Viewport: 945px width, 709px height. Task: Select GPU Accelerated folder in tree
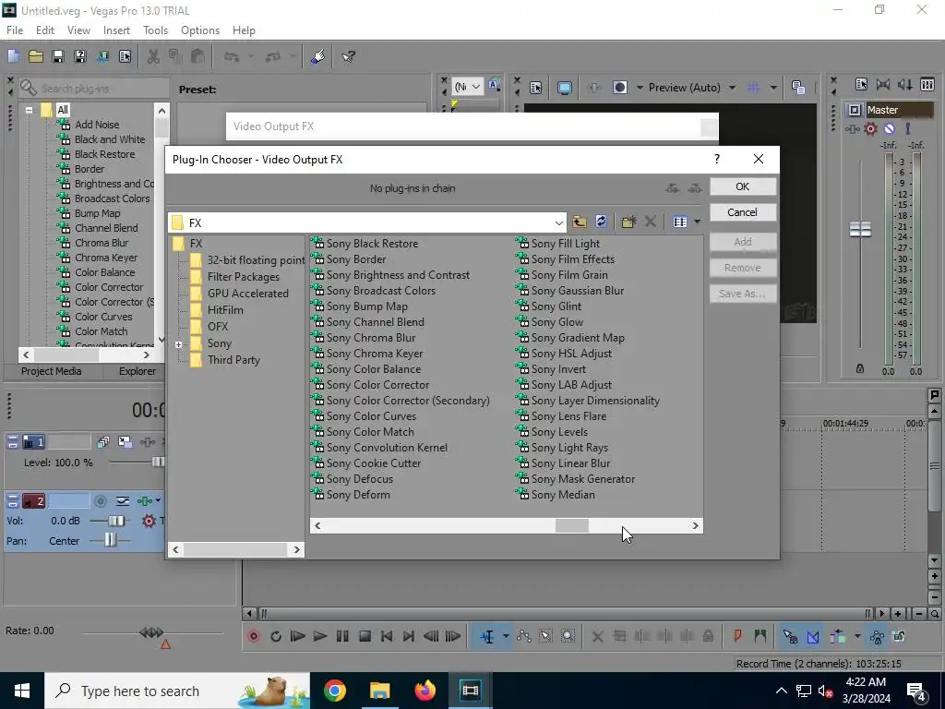pyautogui.click(x=247, y=294)
